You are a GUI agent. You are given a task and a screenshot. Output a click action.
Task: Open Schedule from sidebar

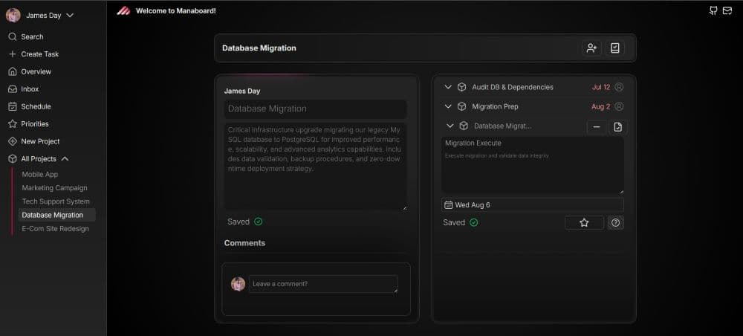(36, 106)
